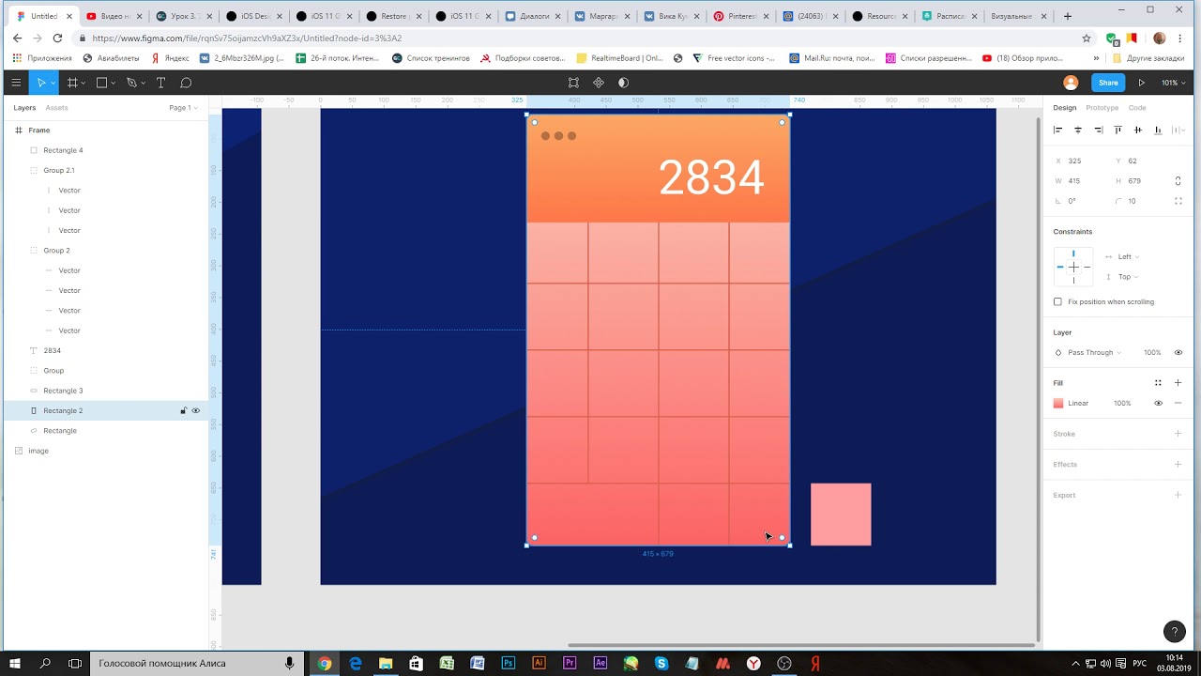Select the 2834 text layer
The width and height of the screenshot is (1201, 676).
coord(52,350)
